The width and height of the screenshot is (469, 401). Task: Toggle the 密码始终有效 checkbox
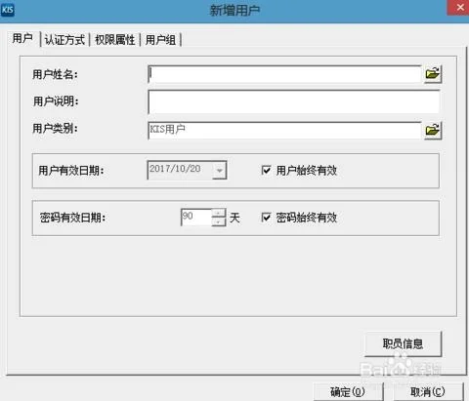tap(266, 217)
